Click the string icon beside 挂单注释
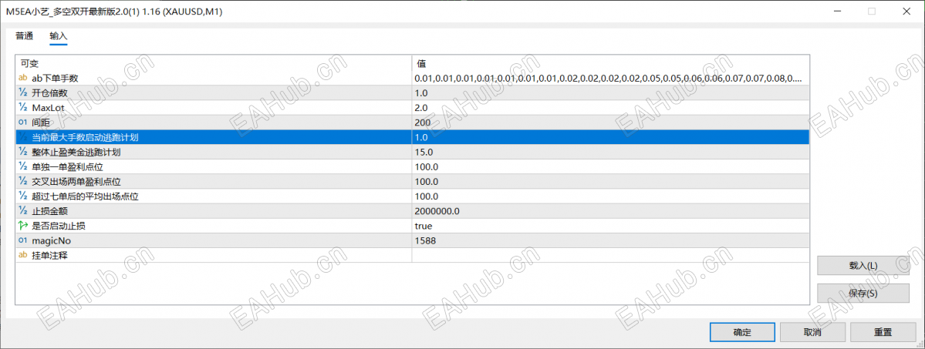Viewport: 925px width, 349px height. (23, 255)
